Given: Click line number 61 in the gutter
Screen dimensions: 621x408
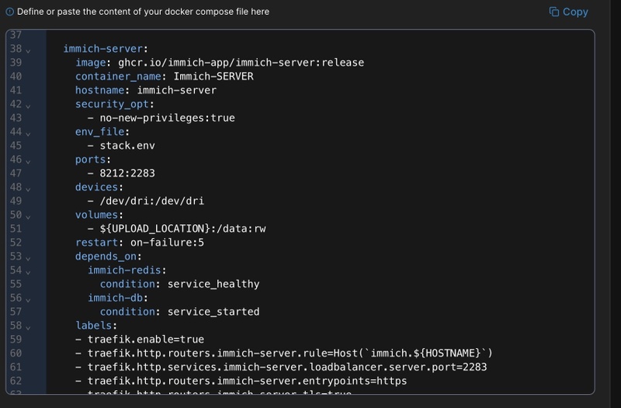Looking at the screenshot, I should point(16,367).
